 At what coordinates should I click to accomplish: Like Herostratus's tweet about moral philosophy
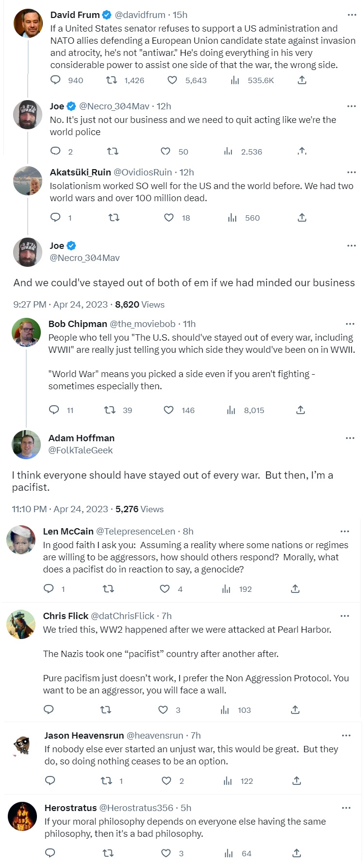tap(166, 853)
